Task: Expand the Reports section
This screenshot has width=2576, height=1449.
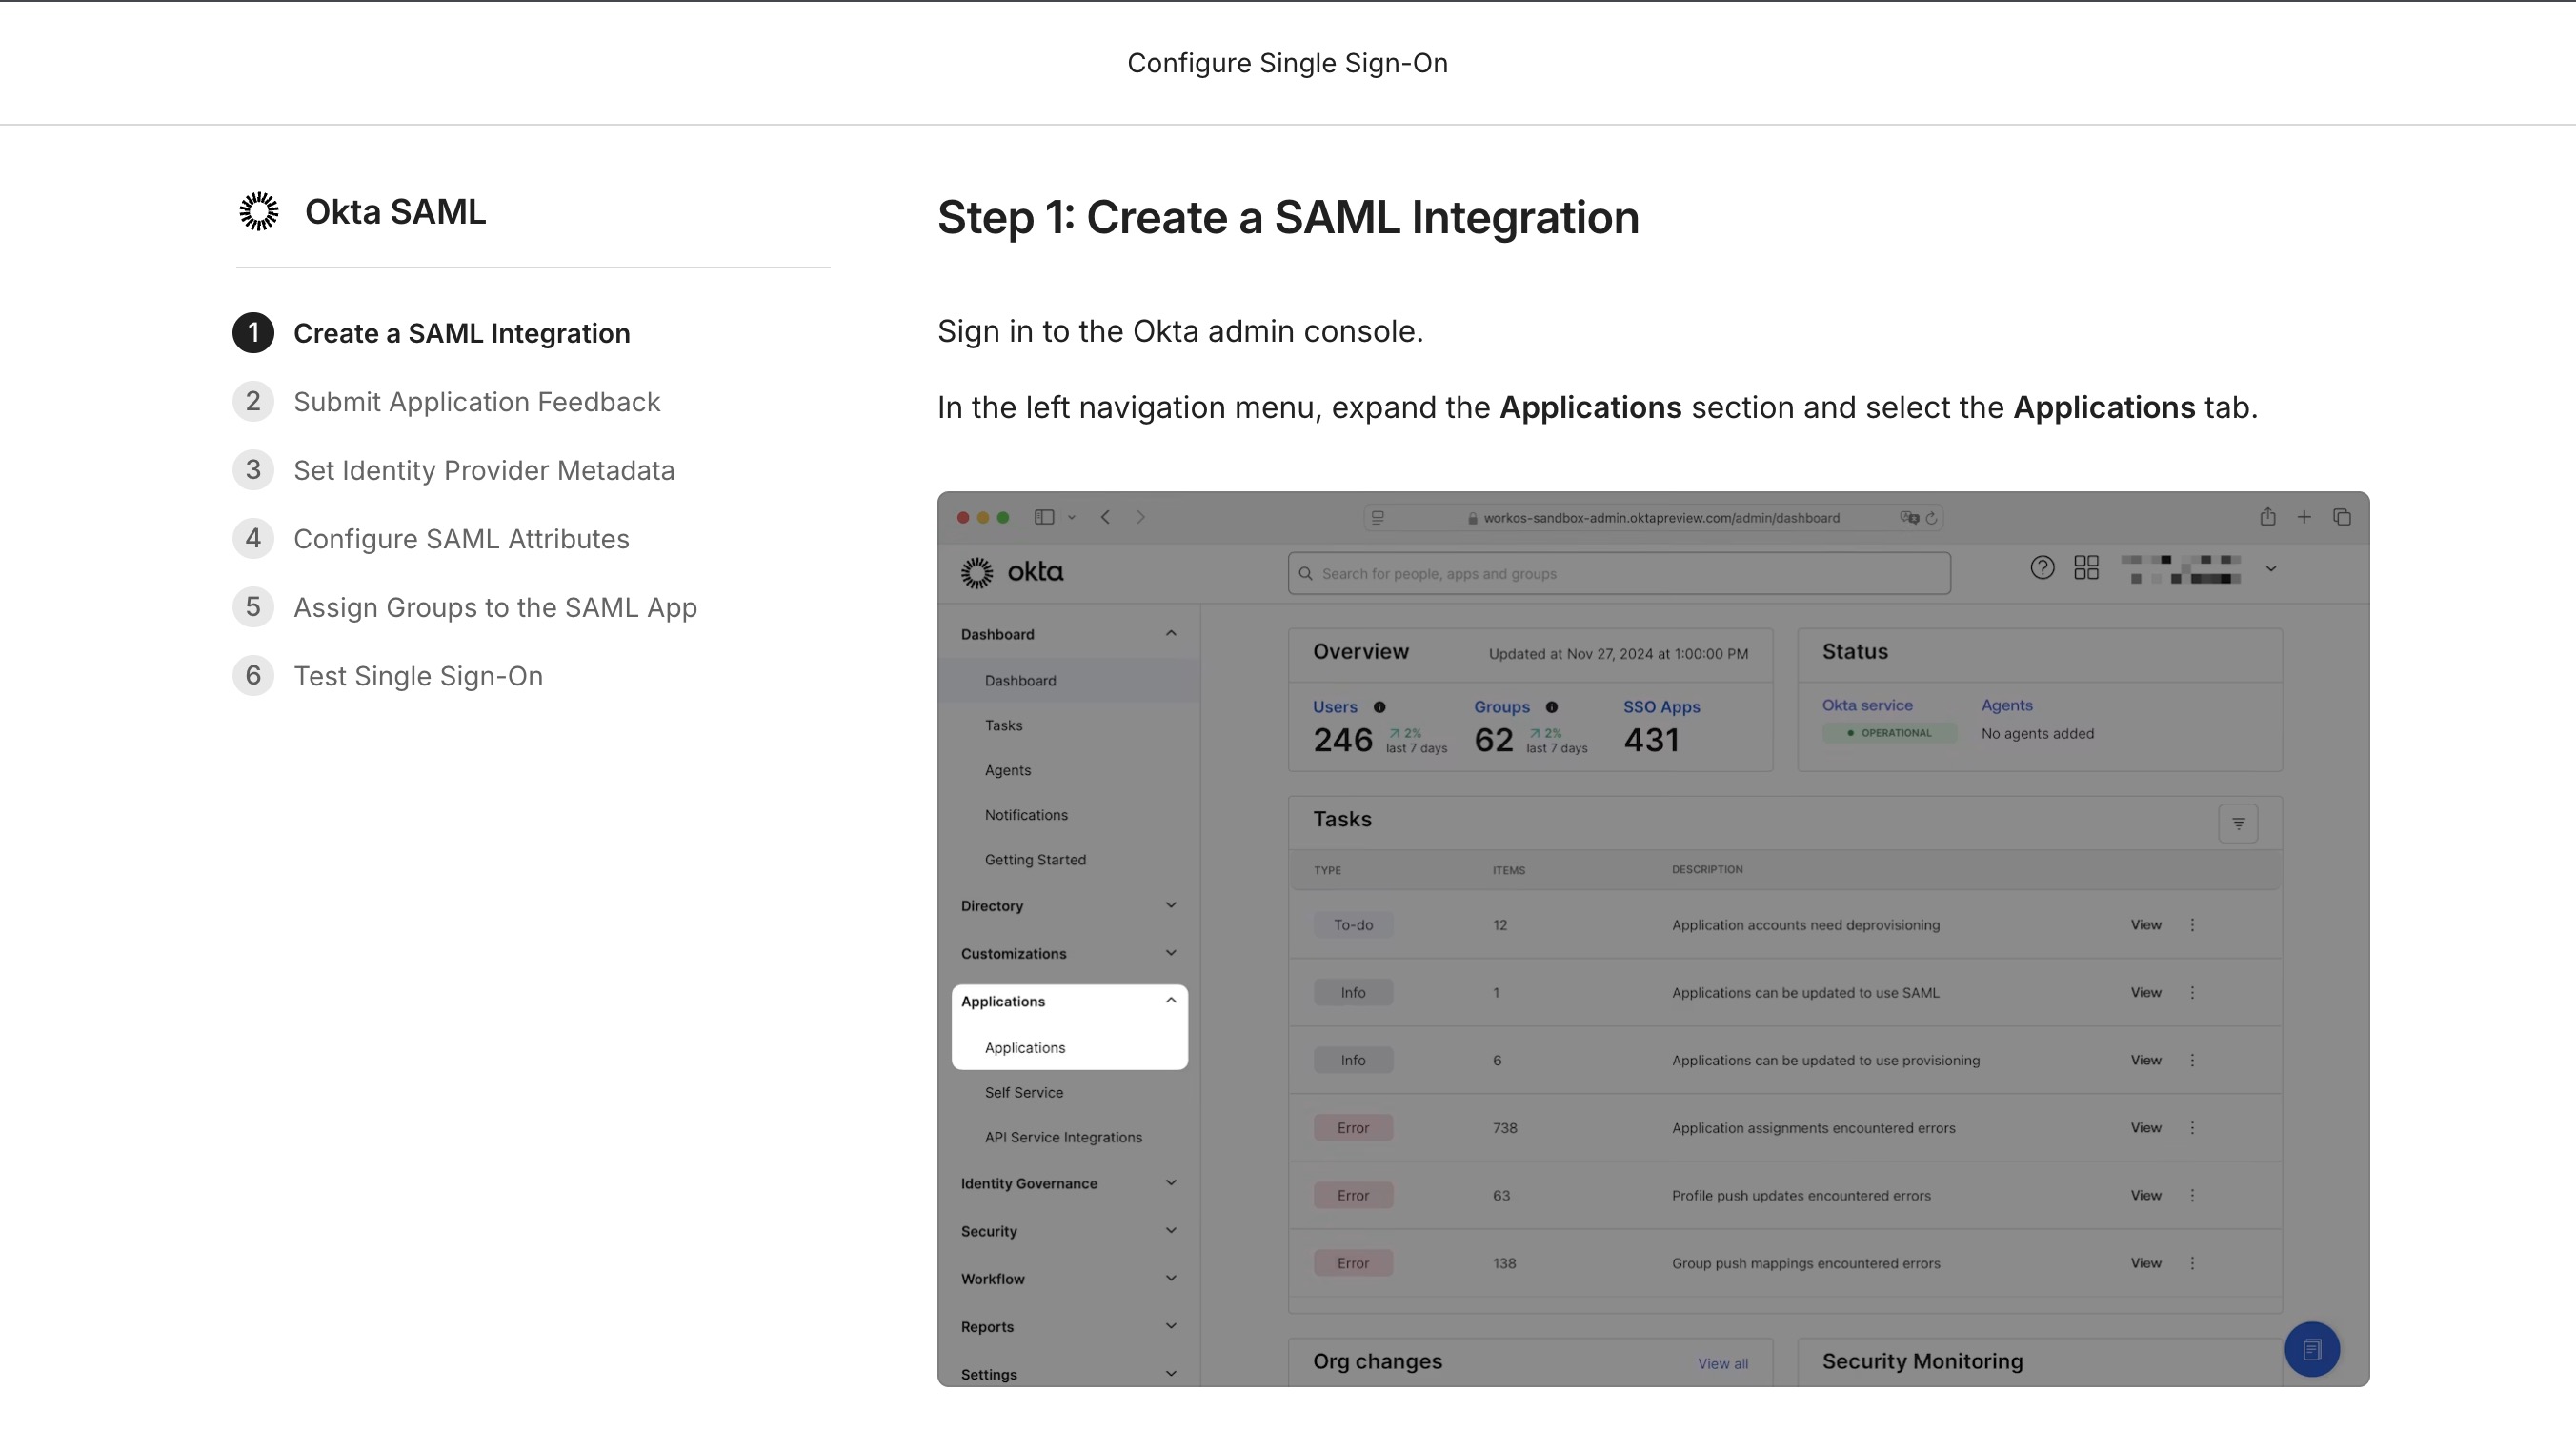Action: coord(1069,1328)
